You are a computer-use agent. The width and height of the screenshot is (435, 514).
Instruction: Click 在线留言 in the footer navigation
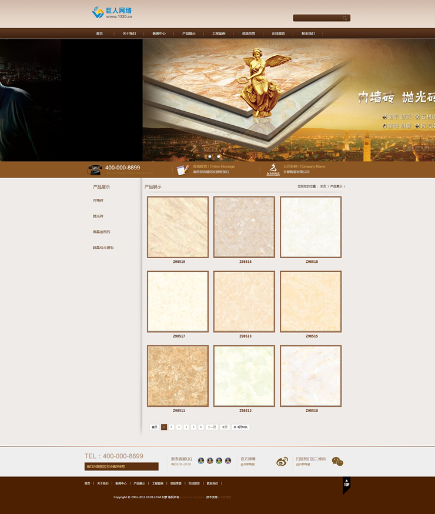tap(194, 483)
